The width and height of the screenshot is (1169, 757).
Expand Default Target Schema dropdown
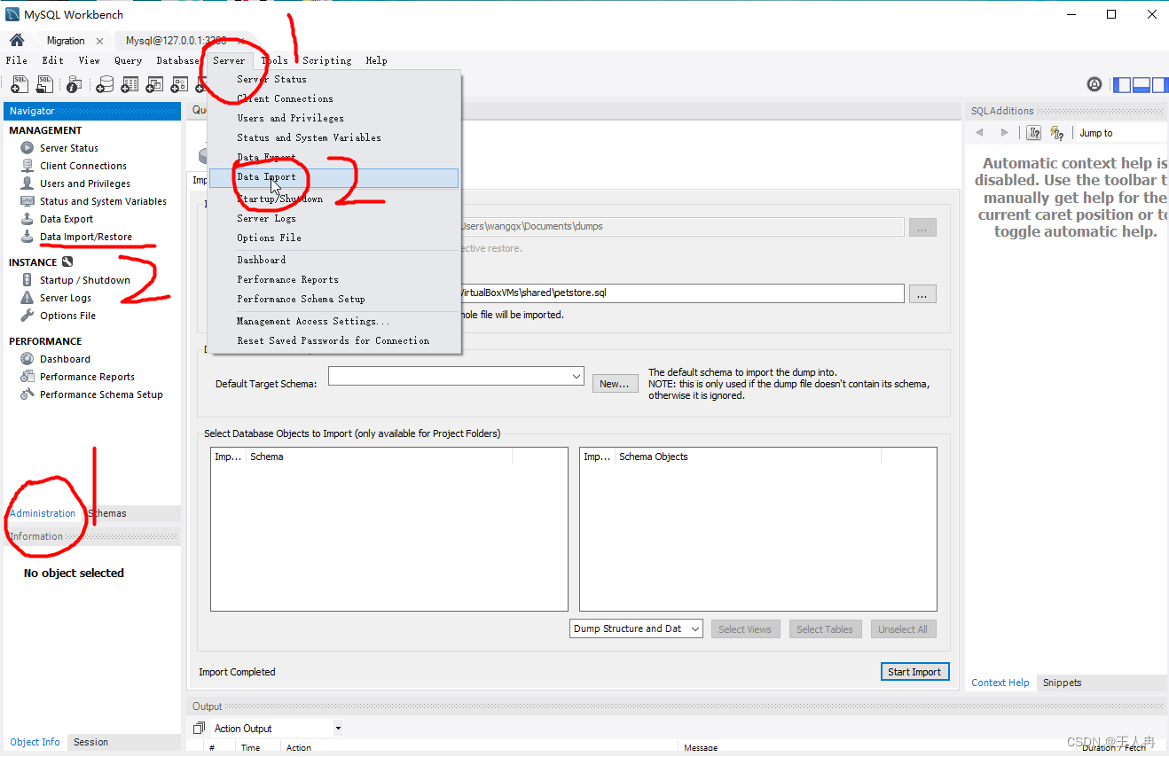(x=577, y=377)
